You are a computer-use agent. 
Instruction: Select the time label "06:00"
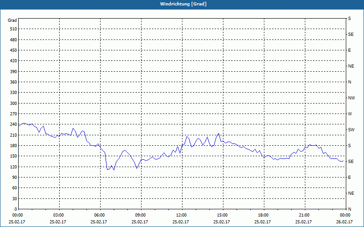(x=99, y=215)
